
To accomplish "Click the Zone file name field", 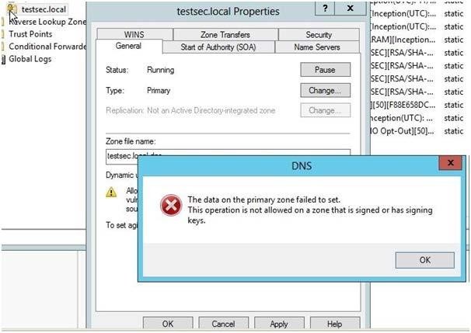I will point(228,156).
